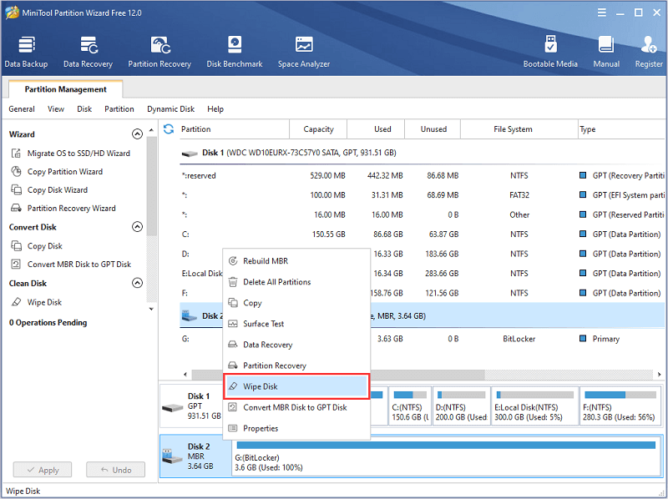Screen dimensions: 668x499
Task: Convert MBR Disk to GPT Disk via context menu
Action: coord(296,407)
